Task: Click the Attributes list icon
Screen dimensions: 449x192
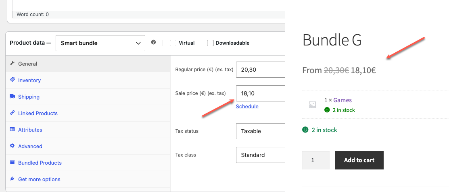Action: [13, 129]
